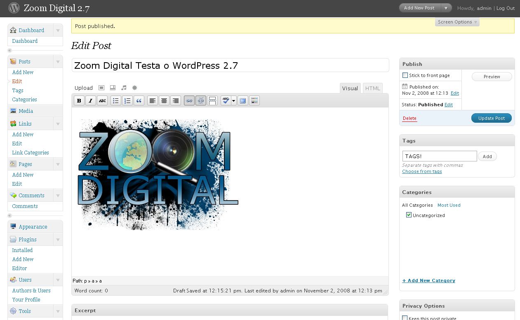Click the Media menu icon

(x=13, y=111)
